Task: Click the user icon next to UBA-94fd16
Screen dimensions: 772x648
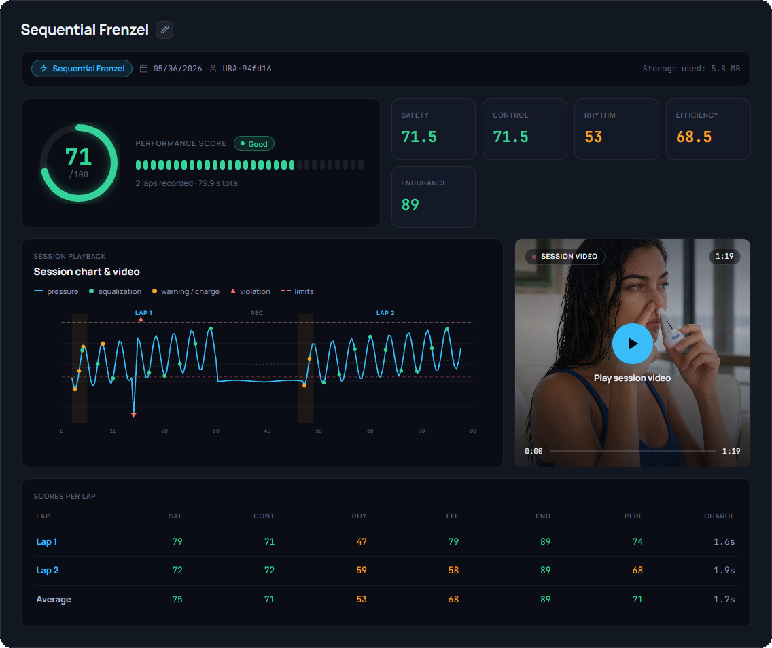Action: 213,69
